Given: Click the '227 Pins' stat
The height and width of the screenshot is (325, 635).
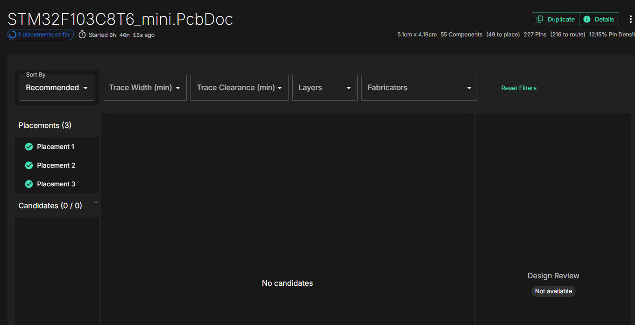Looking at the screenshot, I should tap(535, 35).
